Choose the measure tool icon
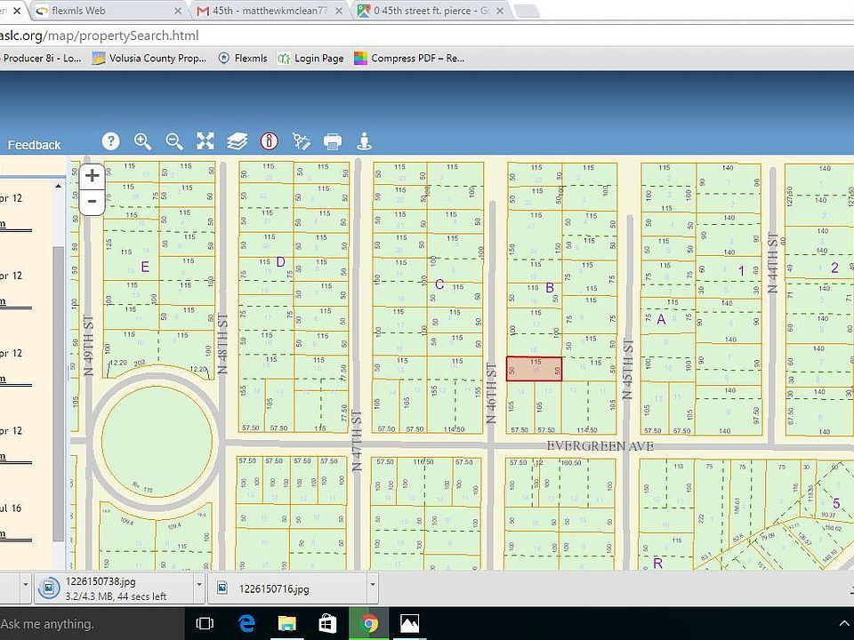The image size is (854, 640). point(302,141)
